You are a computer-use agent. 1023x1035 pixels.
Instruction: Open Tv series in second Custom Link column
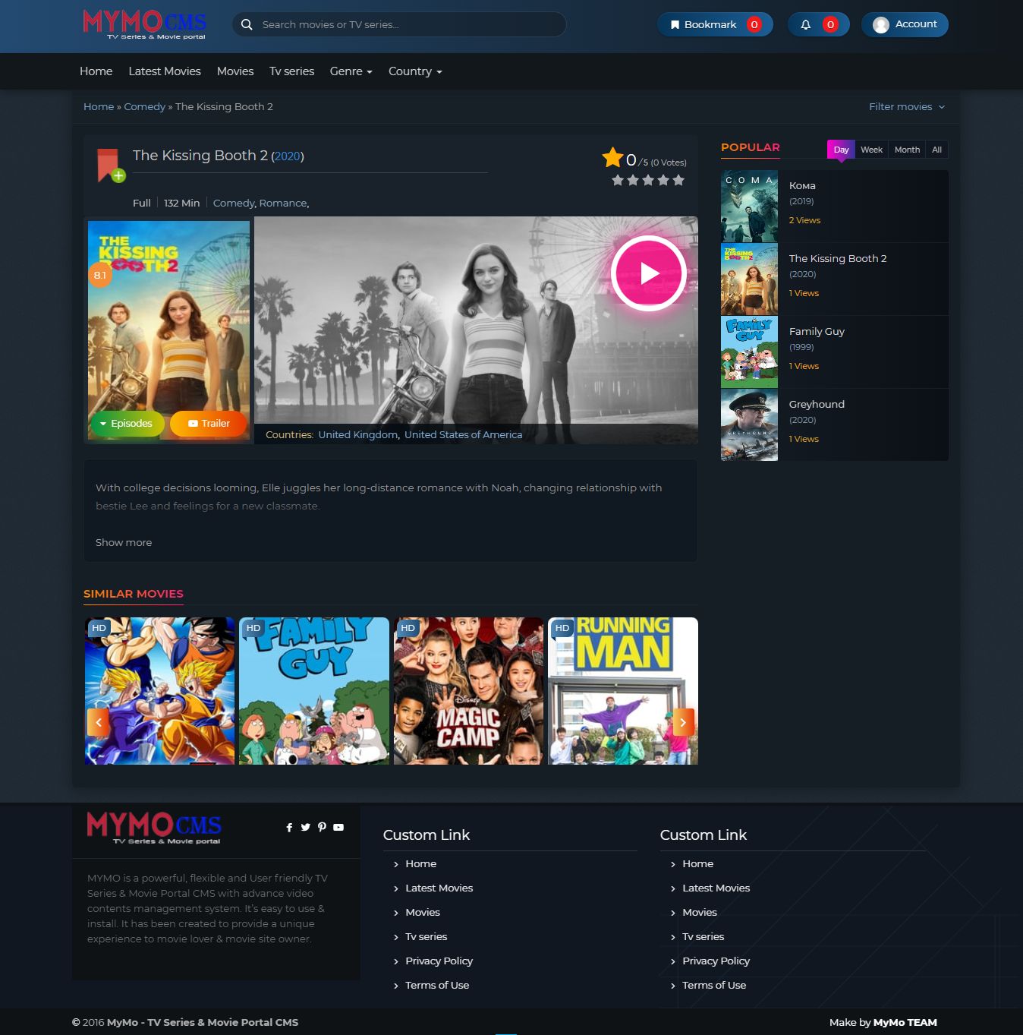pyautogui.click(x=703, y=936)
